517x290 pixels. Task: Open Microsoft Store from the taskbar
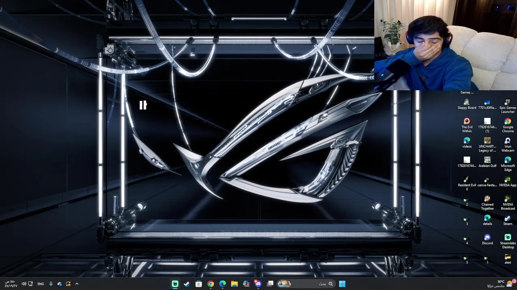[x=199, y=284]
